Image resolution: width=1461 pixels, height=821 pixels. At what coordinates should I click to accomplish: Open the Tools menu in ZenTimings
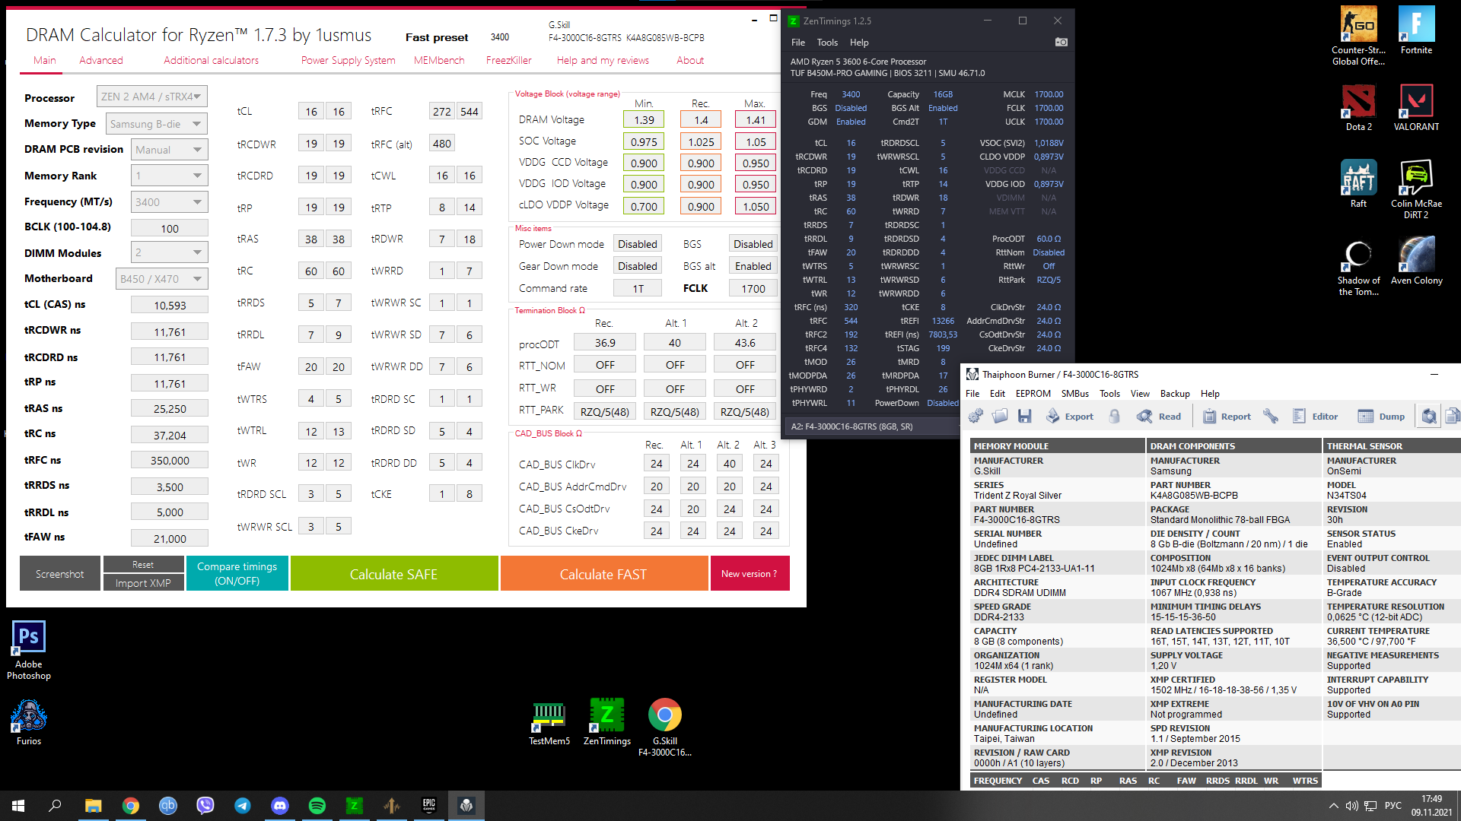[x=826, y=43]
